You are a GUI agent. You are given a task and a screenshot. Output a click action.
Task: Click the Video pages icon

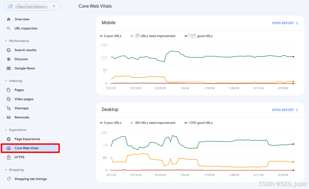tap(8, 99)
